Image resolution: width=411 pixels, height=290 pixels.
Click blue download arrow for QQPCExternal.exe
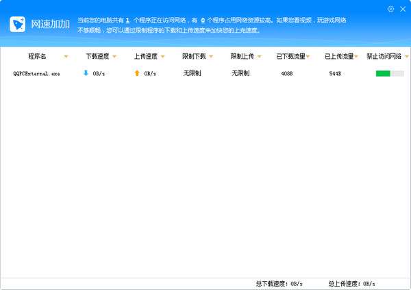(86, 73)
